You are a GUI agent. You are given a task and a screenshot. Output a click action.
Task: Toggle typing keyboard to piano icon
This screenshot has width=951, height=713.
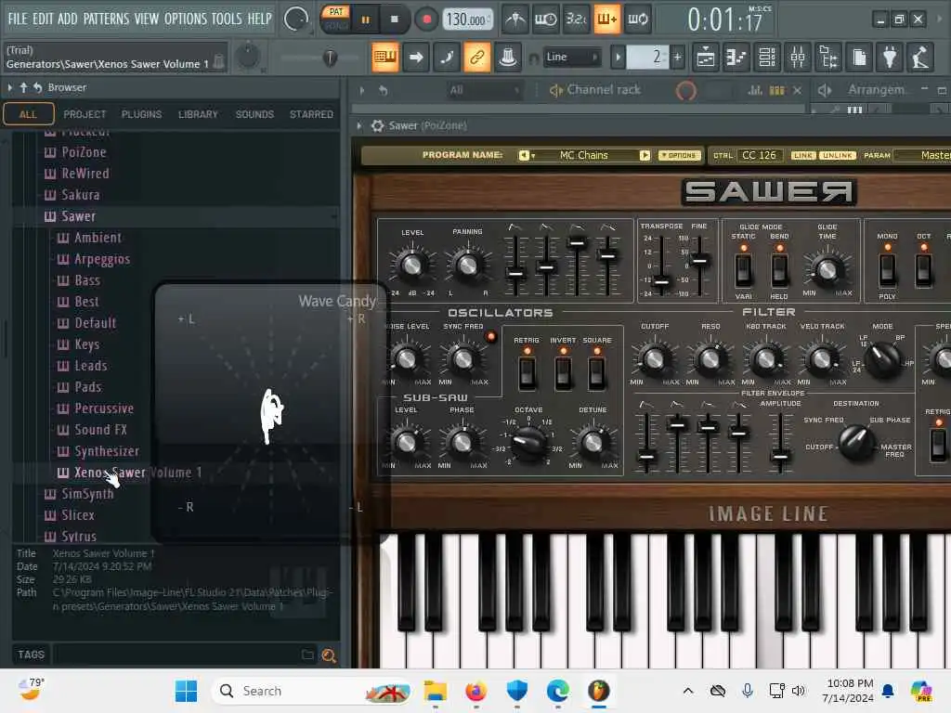point(385,58)
